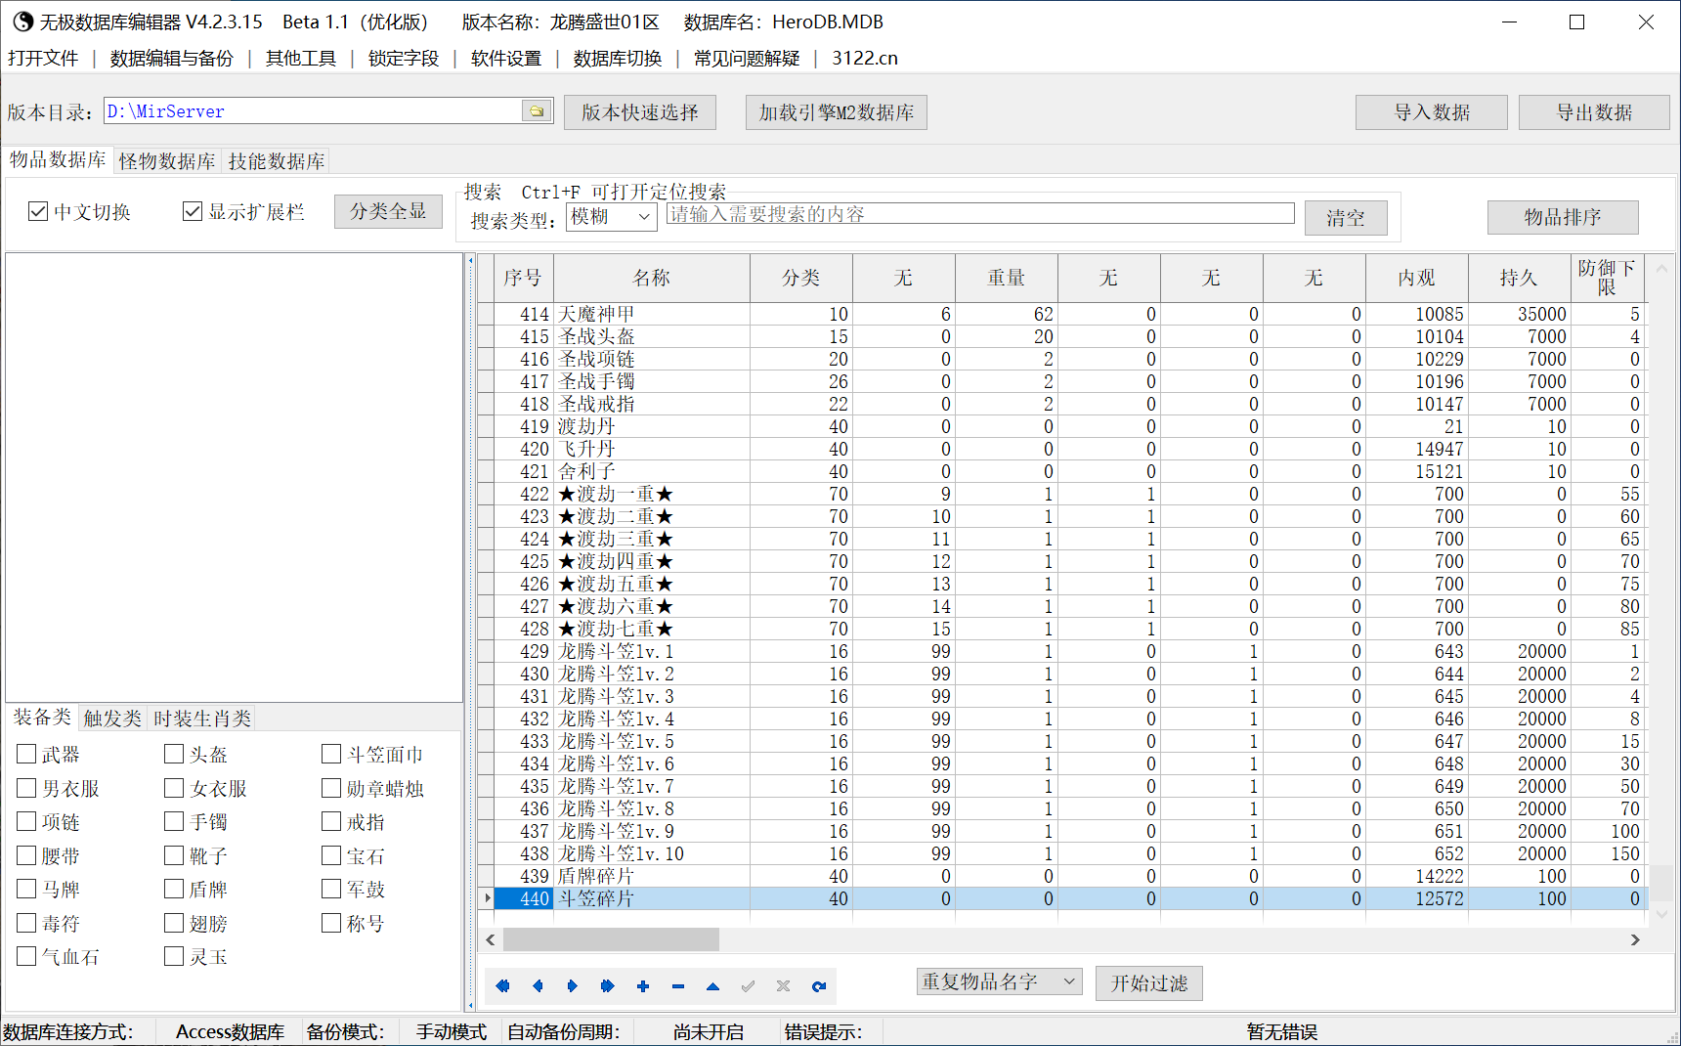Switch to the 技能数据库 tab

click(277, 161)
